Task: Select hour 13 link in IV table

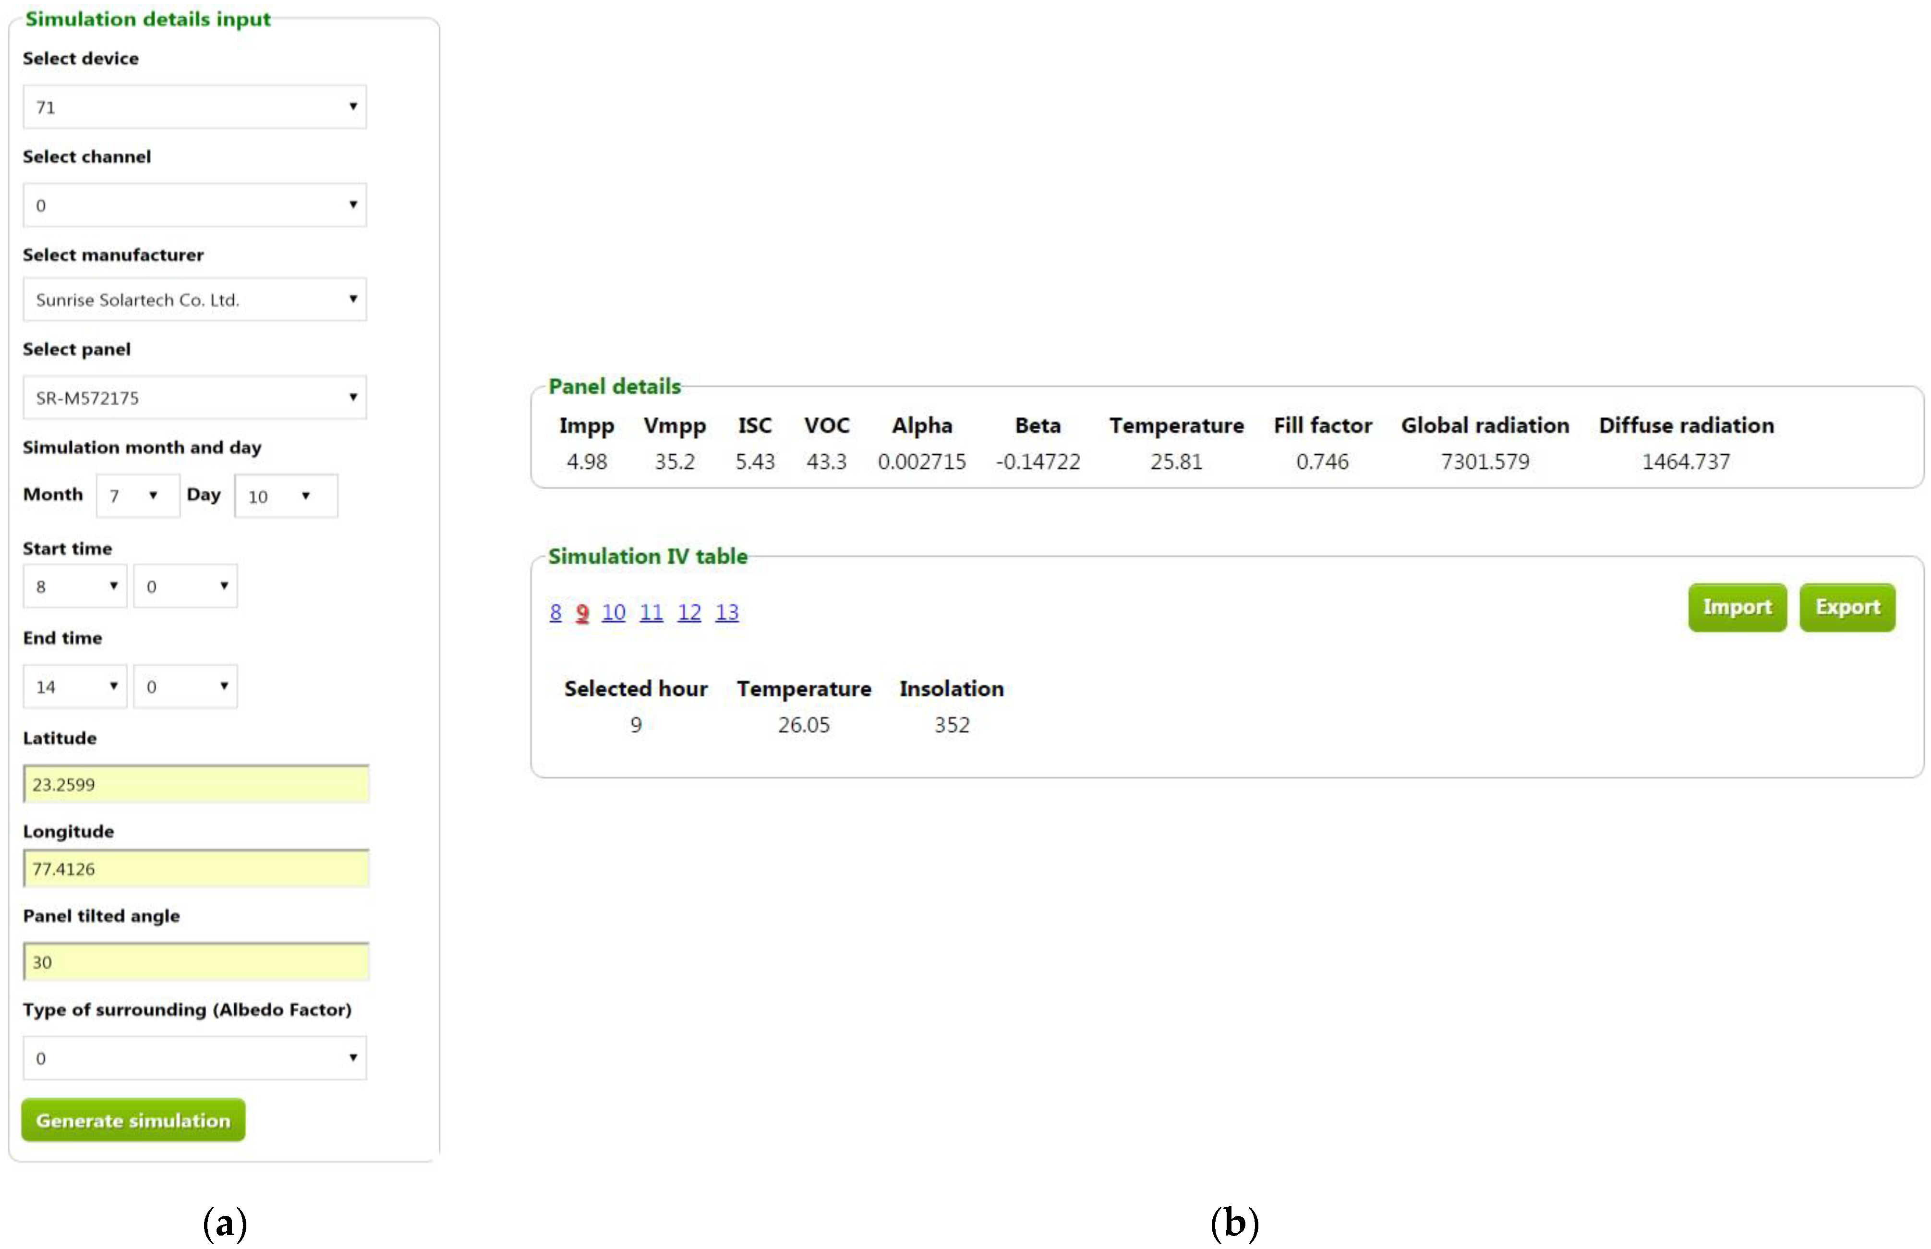Action: tap(726, 611)
